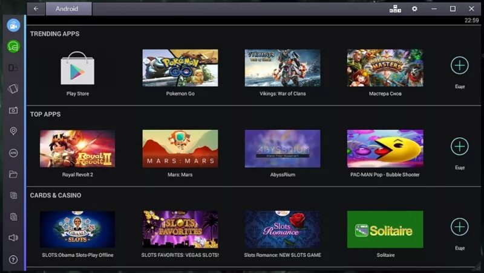Screen dimensions: 484x273
Task: Click the keyboard layout sidebar icon
Action: 13,68
